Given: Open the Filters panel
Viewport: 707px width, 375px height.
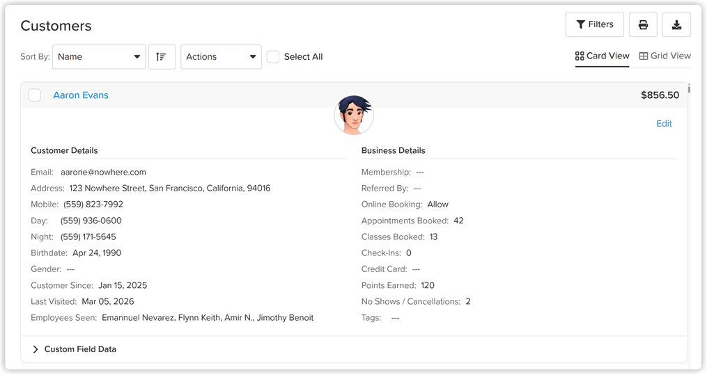Looking at the screenshot, I should (594, 24).
